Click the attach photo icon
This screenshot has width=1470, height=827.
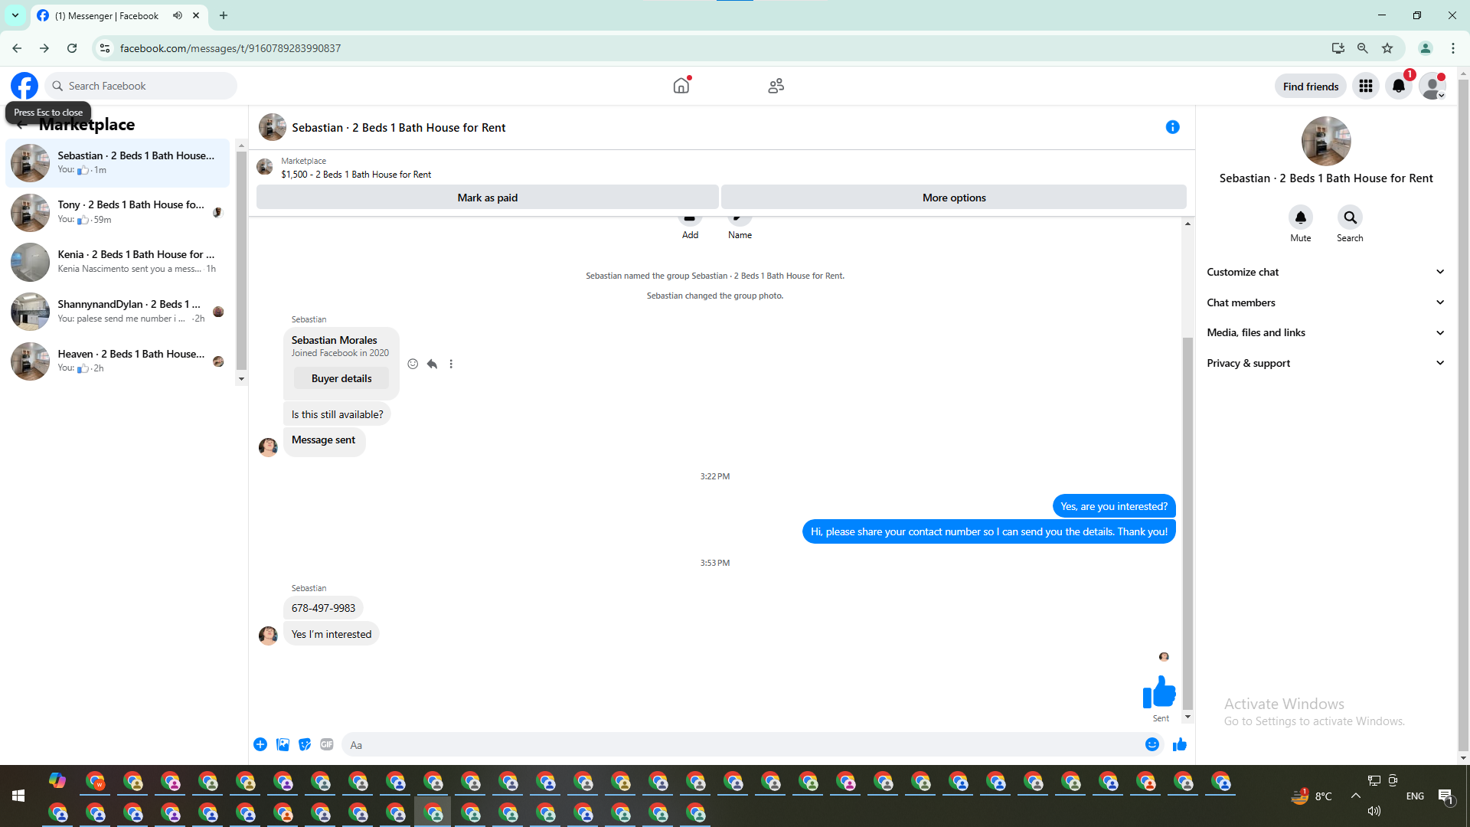[283, 744]
